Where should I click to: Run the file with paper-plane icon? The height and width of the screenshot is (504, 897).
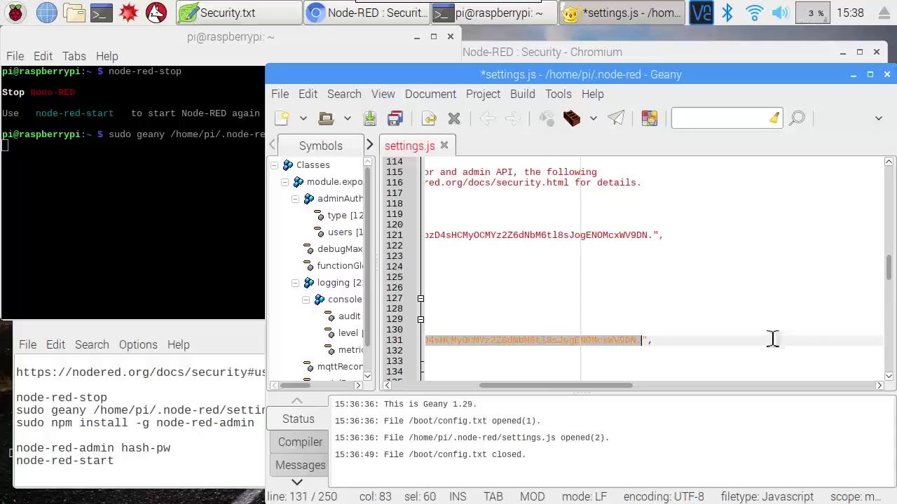(616, 118)
